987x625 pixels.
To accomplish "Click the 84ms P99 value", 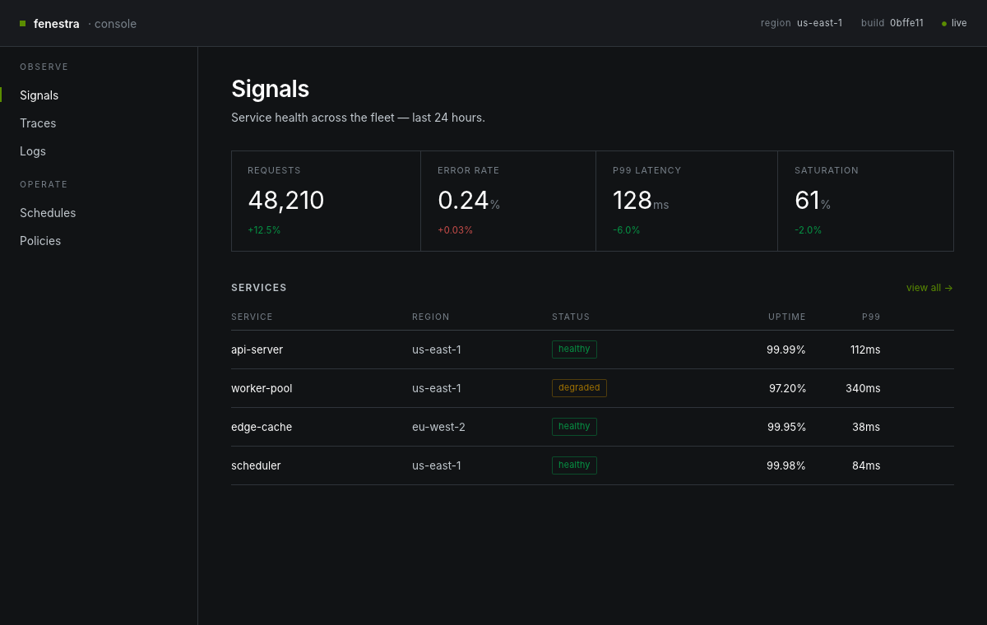I will click(866, 465).
